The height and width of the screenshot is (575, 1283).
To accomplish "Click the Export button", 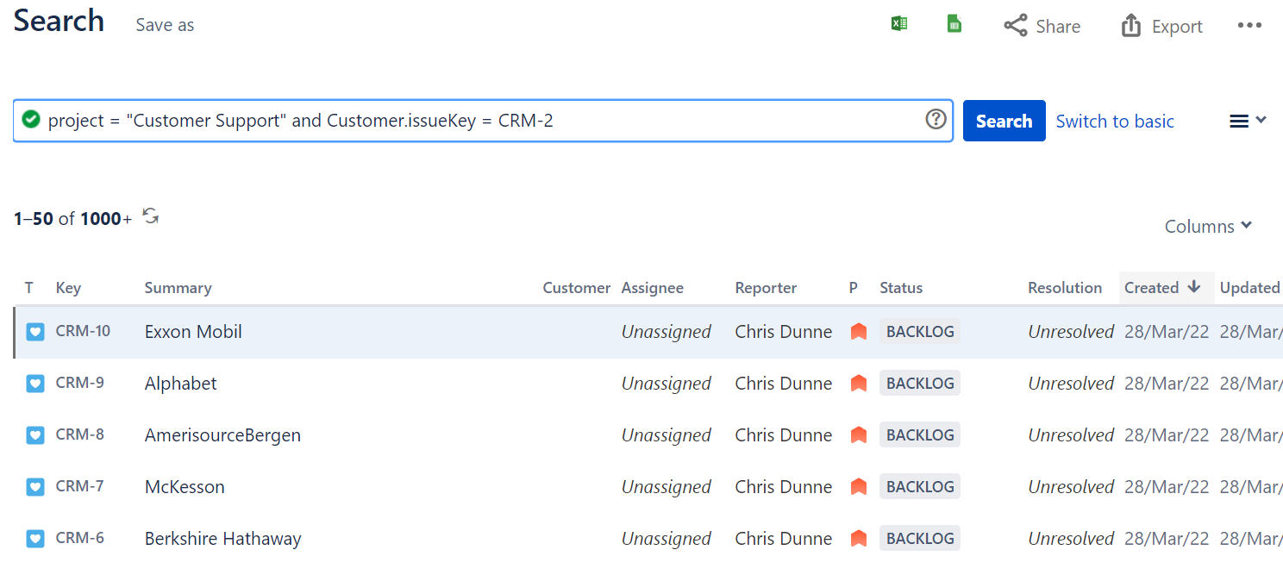I will 1161,26.
